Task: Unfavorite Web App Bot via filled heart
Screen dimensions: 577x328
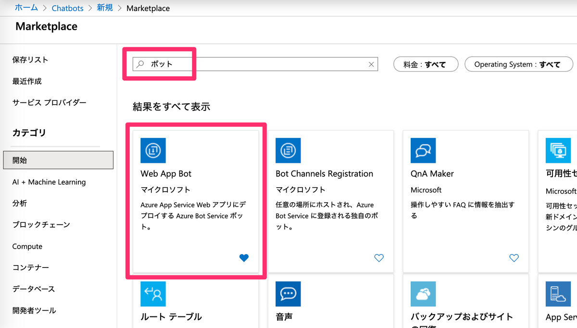Action: [244, 258]
